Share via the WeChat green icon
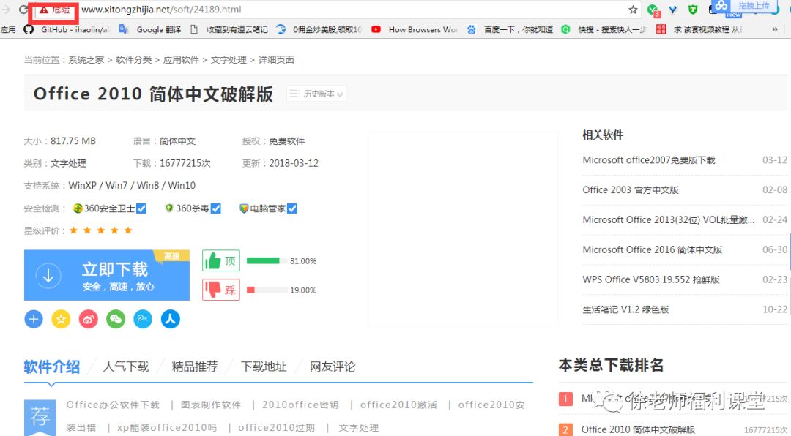791x436 pixels. (116, 319)
